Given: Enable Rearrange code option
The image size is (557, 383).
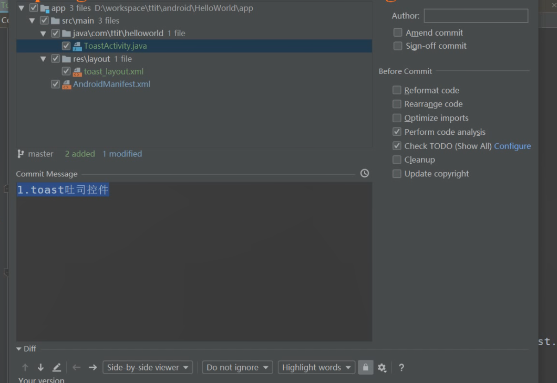Looking at the screenshot, I should click(397, 104).
